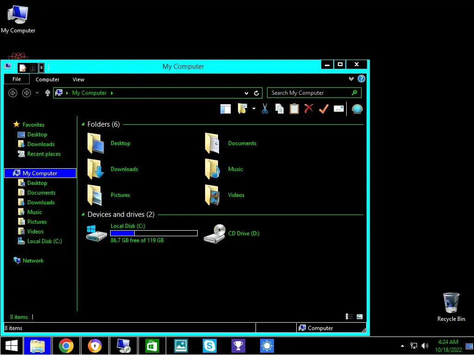The image size is (474, 355).
Task: Open Classic Shell settings shell icon
Action: coord(357,109)
